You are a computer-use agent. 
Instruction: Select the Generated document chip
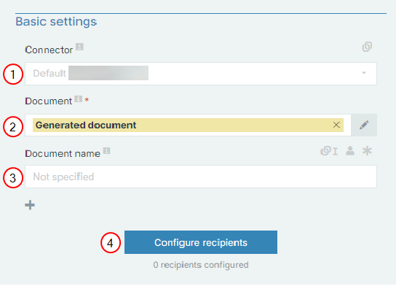click(x=188, y=125)
